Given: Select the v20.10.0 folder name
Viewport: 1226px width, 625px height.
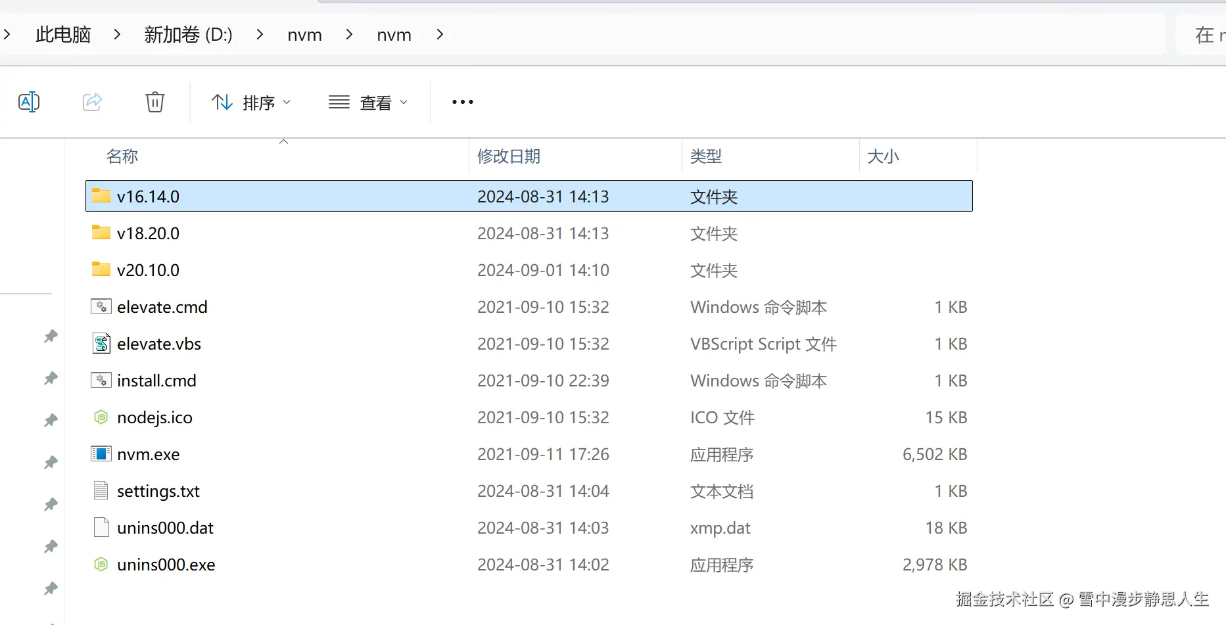Looking at the screenshot, I should pos(148,270).
